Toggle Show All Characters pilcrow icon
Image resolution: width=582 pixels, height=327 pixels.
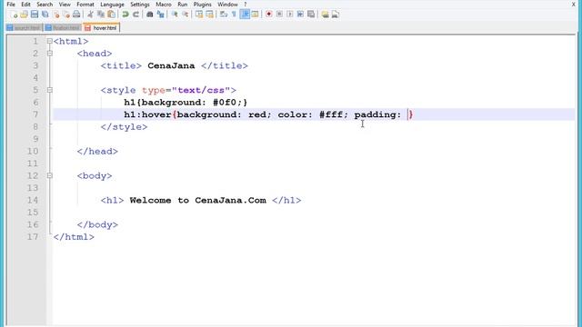click(x=234, y=15)
